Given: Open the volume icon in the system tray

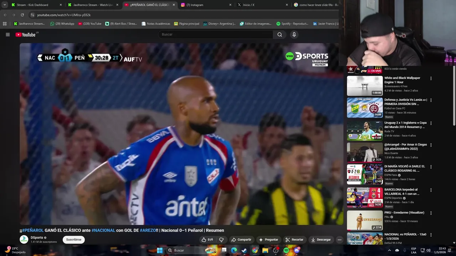Looking at the screenshot, I should [428, 250].
